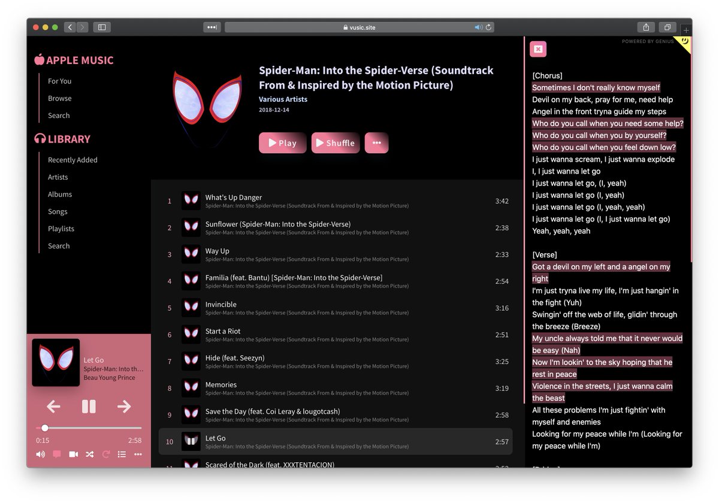The width and height of the screenshot is (719, 503).
Task: Click the Memories track artwork thumbnail
Action: point(191,388)
